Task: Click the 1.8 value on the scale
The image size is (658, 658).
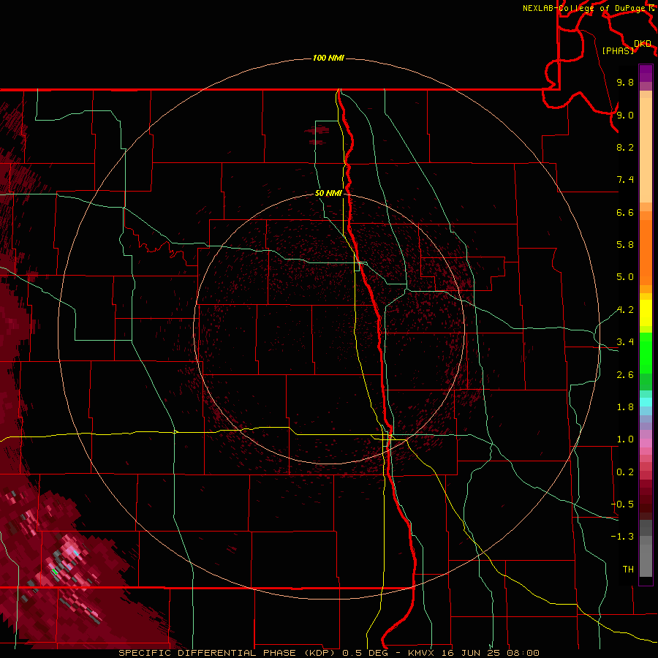Action: tap(625, 407)
